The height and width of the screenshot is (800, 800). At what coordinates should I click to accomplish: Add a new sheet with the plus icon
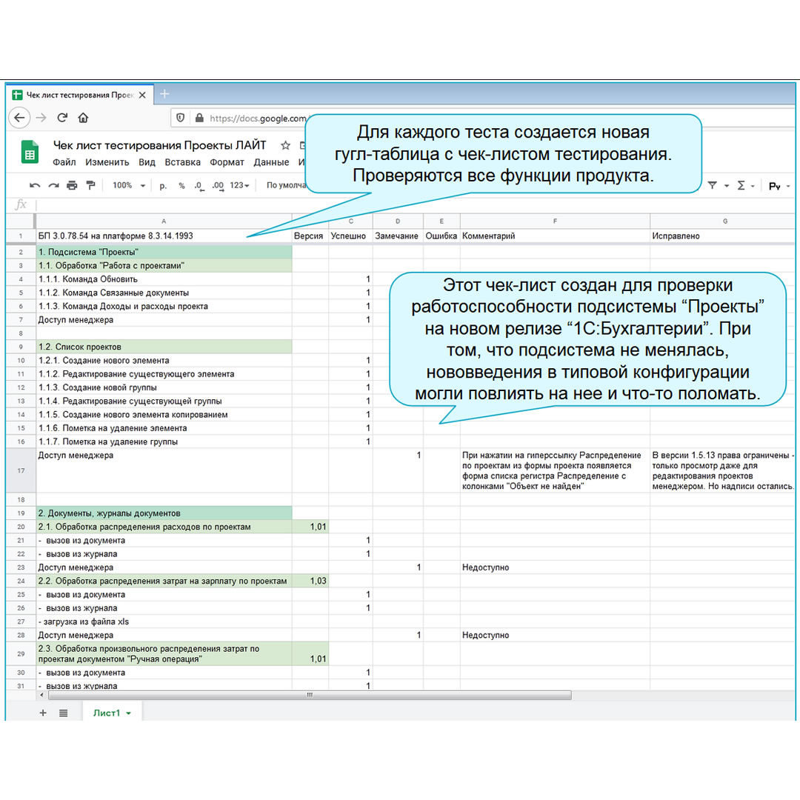[43, 713]
